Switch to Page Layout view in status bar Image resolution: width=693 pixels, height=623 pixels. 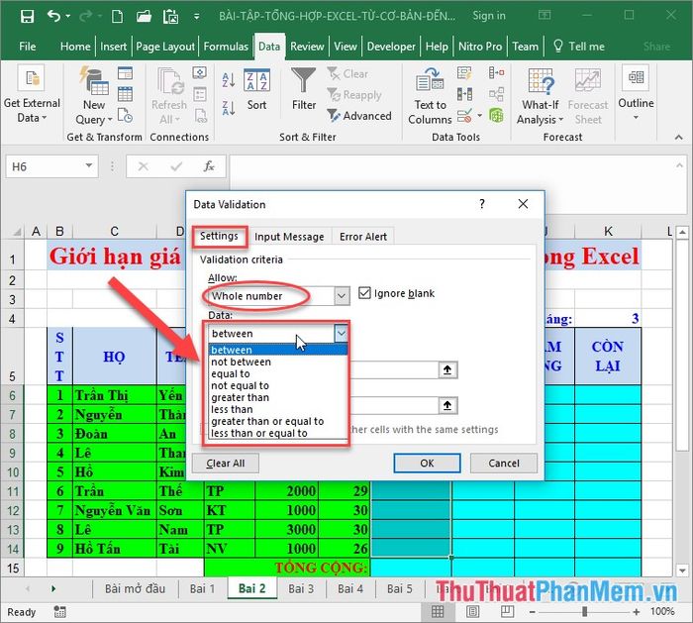coord(472,612)
